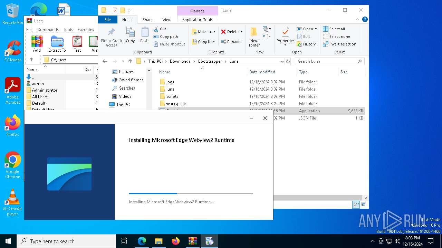This screenshot has width=442, height=248.
Task: Open Application Tools tab
Action: (197, 20)
